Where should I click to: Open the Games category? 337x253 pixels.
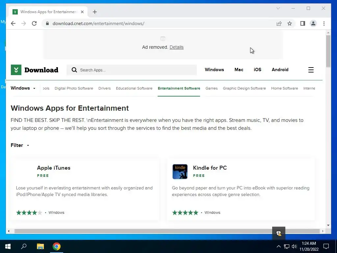212,88
